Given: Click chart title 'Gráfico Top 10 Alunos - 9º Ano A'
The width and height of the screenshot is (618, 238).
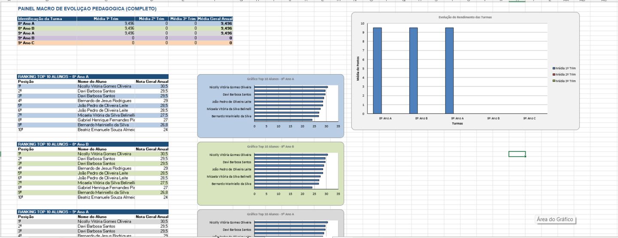Looking at the screenshot, I should coord(270,214).
